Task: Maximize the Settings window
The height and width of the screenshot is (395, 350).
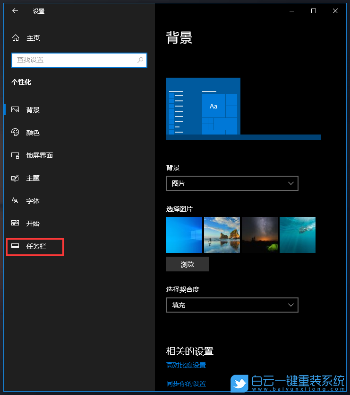Action: click(313, 11)
